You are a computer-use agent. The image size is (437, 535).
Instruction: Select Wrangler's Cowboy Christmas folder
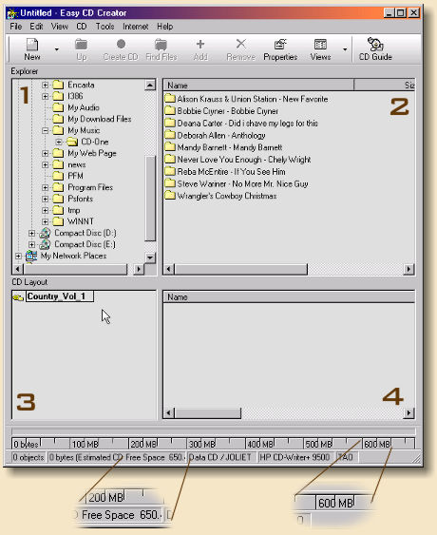pos(220,196)
